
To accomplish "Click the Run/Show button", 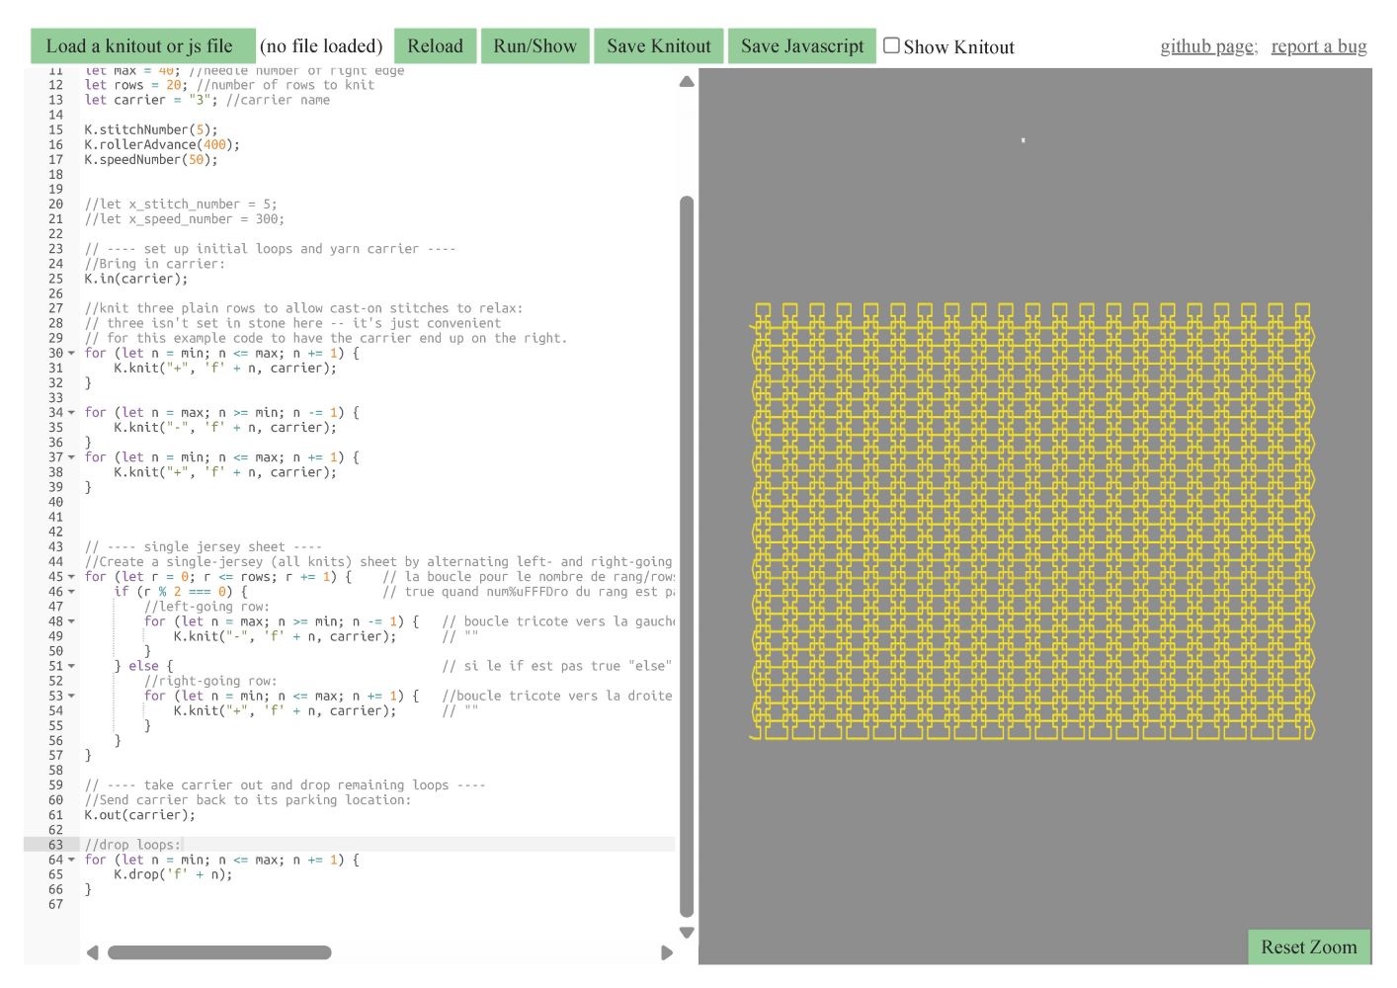I will tap(534, 46).
